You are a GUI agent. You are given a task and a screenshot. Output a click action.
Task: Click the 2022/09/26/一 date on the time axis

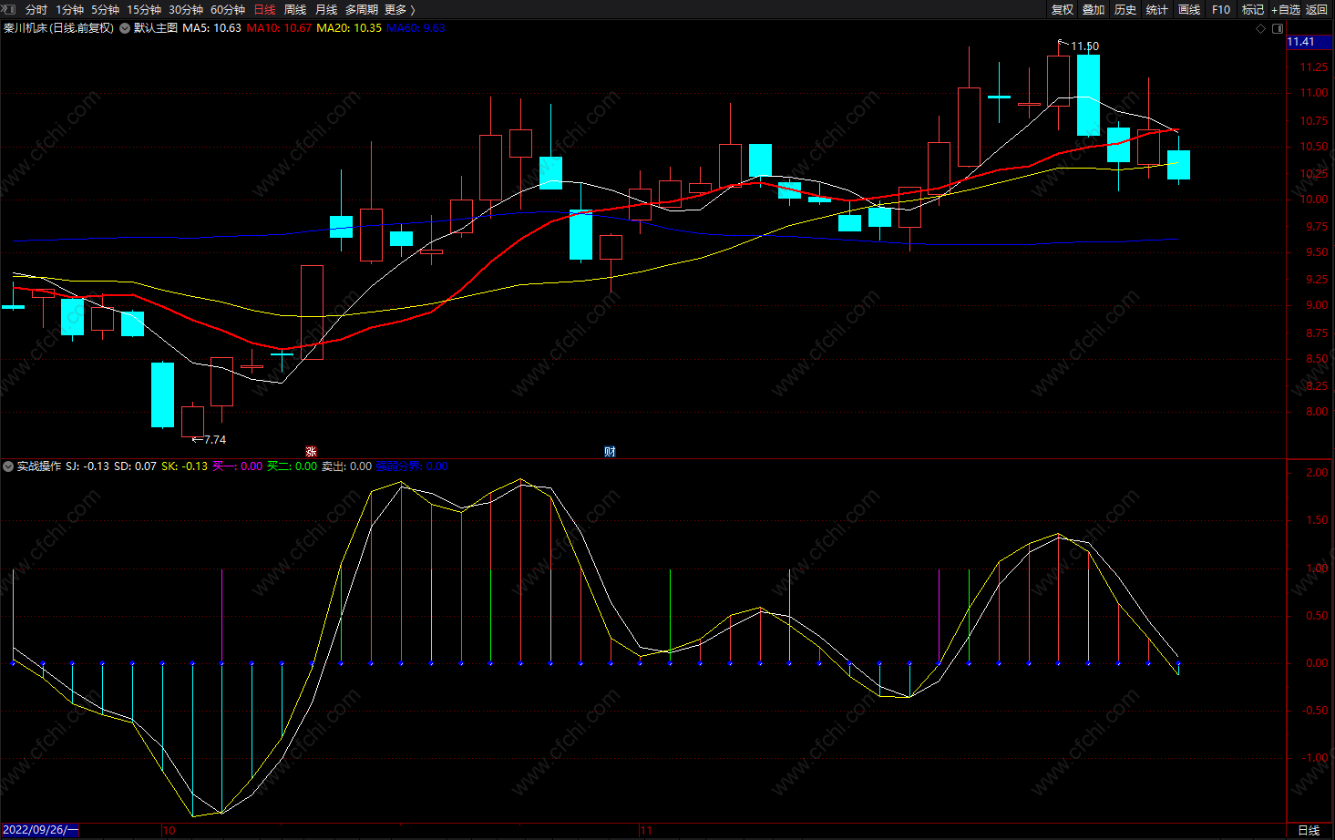pyautogui.click(x=40, y=831)
